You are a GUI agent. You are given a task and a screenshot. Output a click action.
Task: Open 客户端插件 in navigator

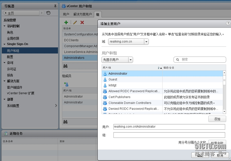15,87
